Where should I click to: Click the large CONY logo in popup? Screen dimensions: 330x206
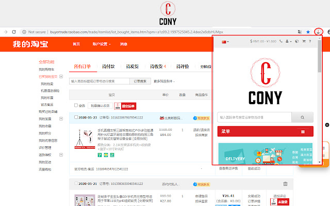click(265, 81)
